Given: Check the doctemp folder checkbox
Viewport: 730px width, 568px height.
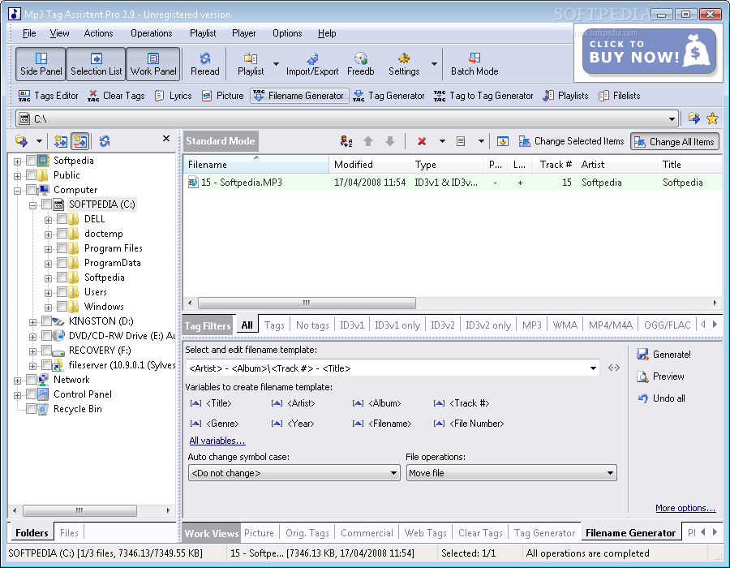Looking at the screenshot, I should pyautogui.click(x=62, y=234).
